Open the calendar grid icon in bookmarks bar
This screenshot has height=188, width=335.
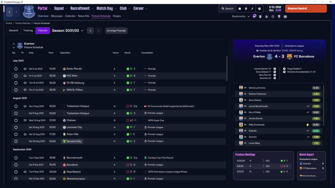coord(285,16)
